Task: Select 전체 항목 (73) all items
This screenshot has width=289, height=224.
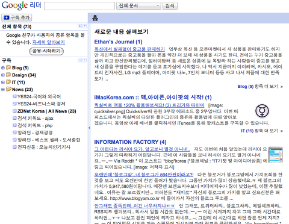Action: [17, 26]
